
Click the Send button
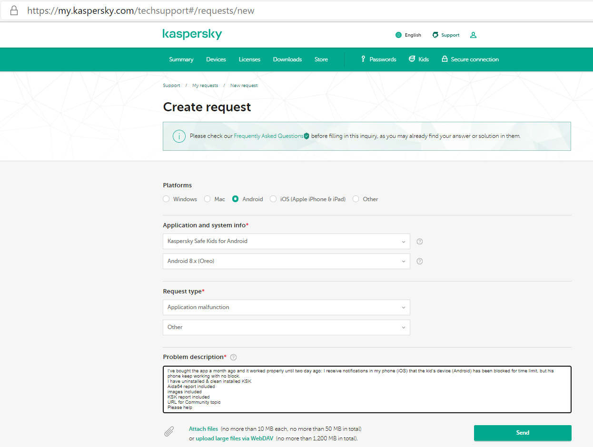click(x=523, y=433)
